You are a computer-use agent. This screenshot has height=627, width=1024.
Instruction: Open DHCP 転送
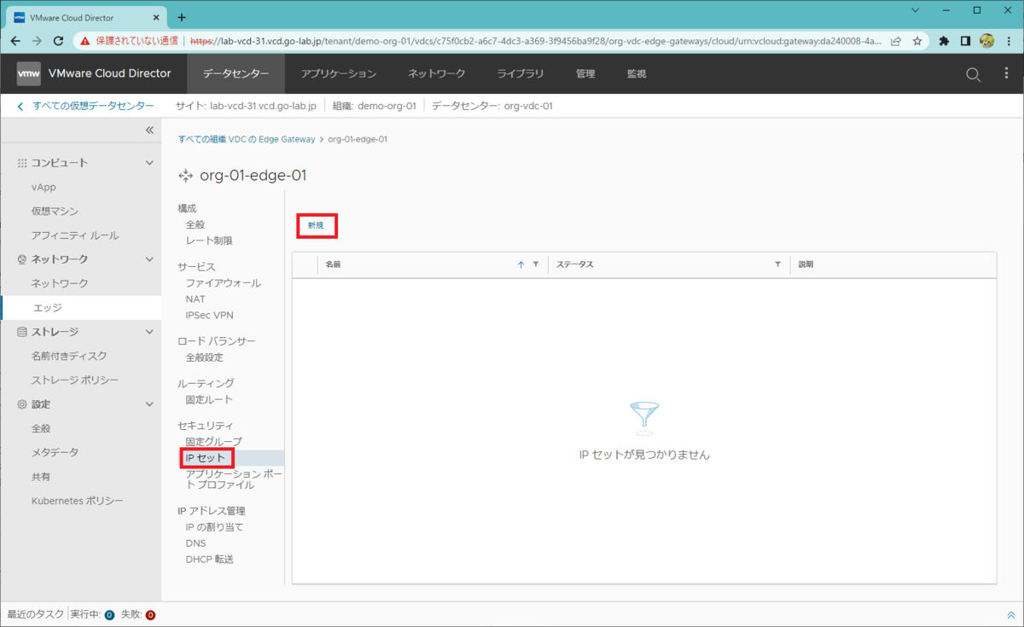click(x=209, y=560)
